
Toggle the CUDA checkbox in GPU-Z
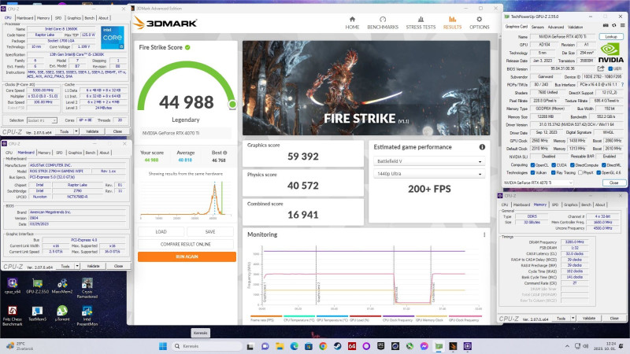pos(554,165)
